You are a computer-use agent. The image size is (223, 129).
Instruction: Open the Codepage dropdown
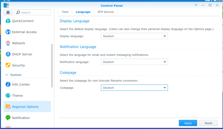point(134,88)
